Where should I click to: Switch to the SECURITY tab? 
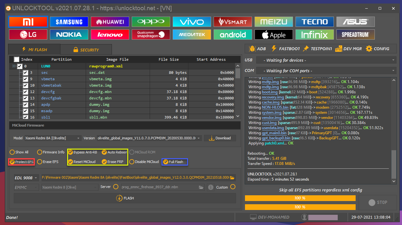(86, 50)
